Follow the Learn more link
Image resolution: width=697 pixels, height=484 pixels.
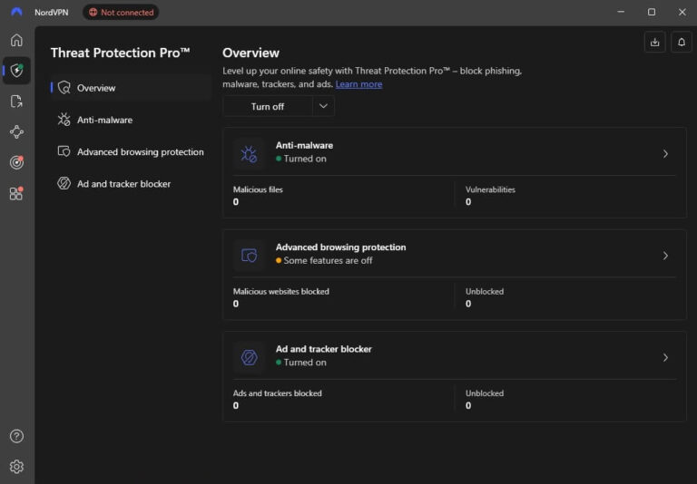[358, 84]
